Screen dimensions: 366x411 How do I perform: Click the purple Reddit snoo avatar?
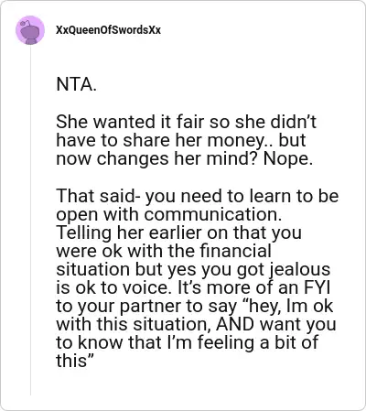click(30, 30)
